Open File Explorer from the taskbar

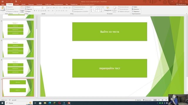(45, 103)
